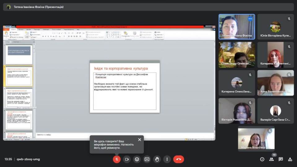Click the Найти find command
Image resolution: width=297 pixels, height=167 pixels.
[157, 32]
